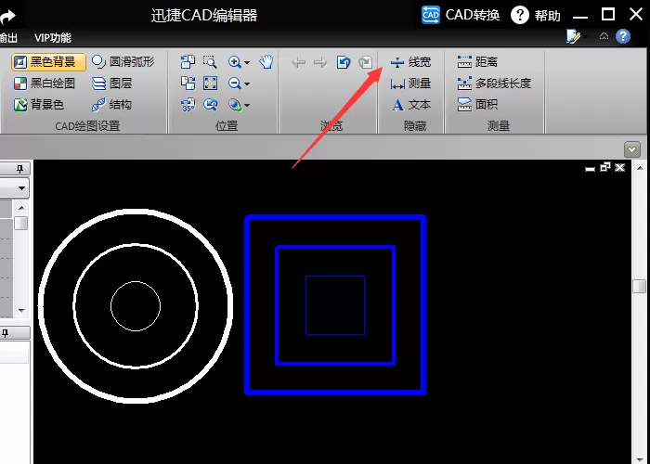650x464 pixels.
Task: Click the rotate by 35° angle icon
Action: [x=188, y=105]
